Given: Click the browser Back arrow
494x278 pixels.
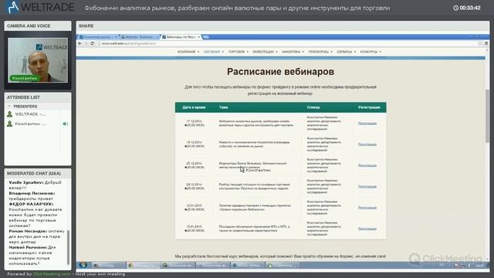Looking at the screenshot, I should [80, 43].
